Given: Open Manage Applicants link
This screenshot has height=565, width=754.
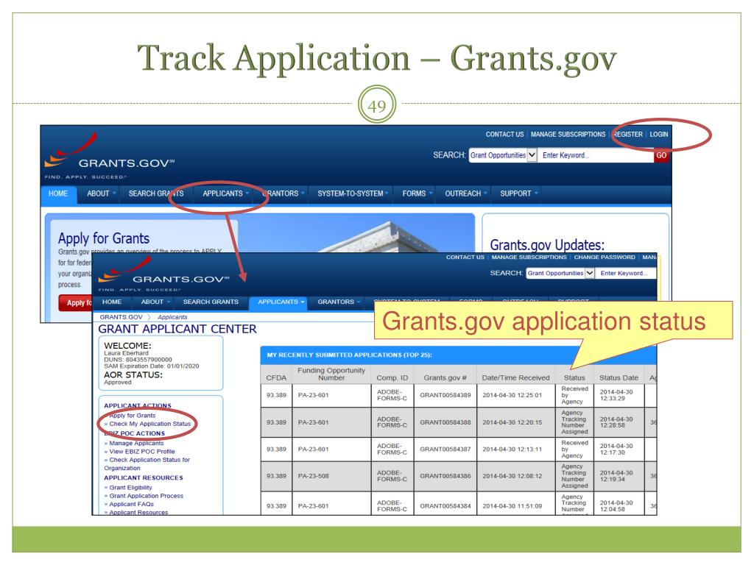Looking at the screenshot, I should point(136,443).
